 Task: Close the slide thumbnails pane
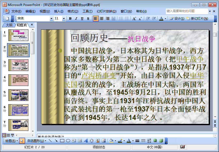point(32,25)
